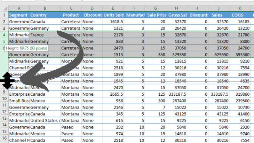Viewport: 254px width, 143px height.
Task: Select column D header
Action: pos(92,8)
